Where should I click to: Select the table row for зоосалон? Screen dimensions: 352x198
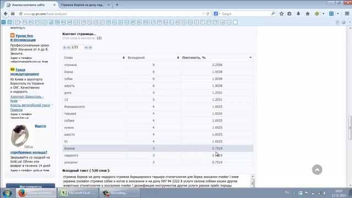point(158,162)
